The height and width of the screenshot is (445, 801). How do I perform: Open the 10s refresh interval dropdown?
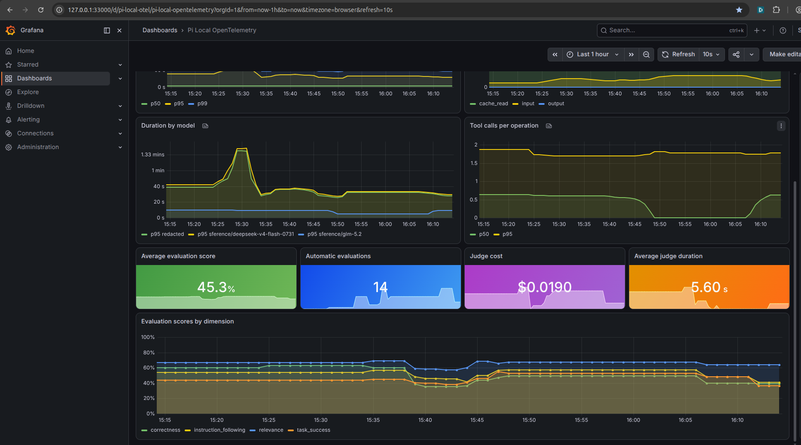(711, 55)
